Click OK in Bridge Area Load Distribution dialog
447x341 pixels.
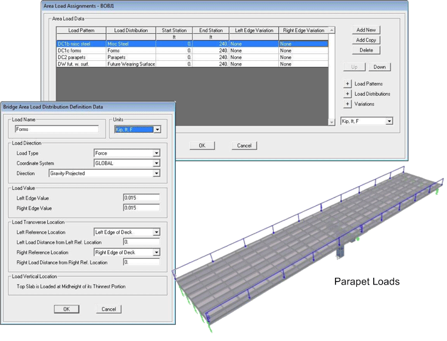pos(66,309)
